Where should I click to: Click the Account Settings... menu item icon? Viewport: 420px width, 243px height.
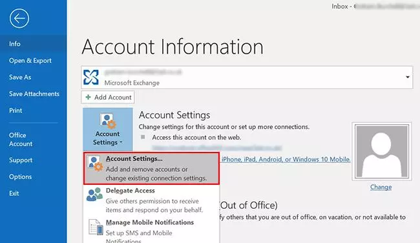pos(95,164)
